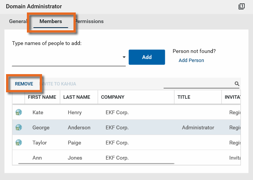Click the search magnifier icon
Screen dimensions: 253x180
click(x=237, y=84)
